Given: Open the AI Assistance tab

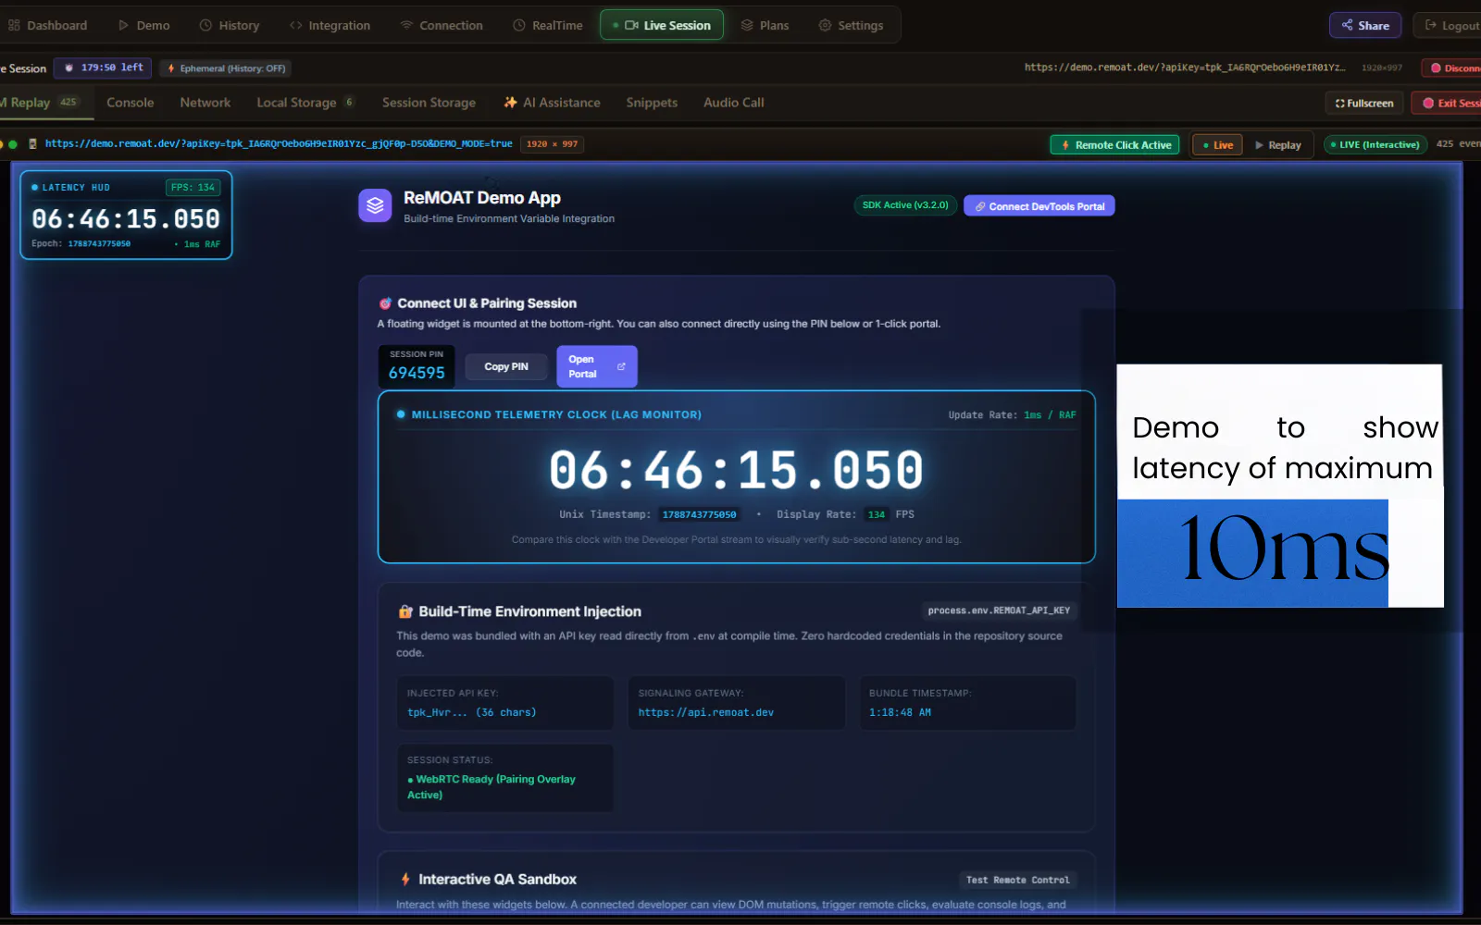Looking at the screenshot, I should click(553, 103).
